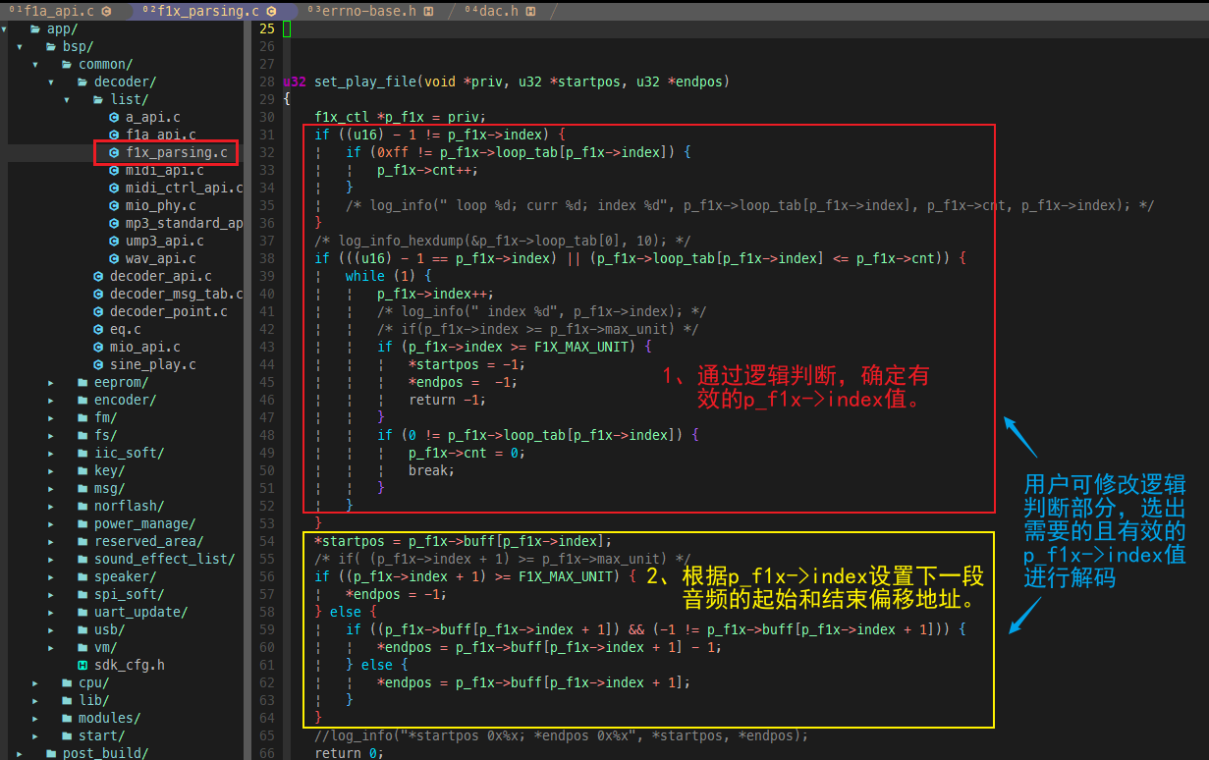Expand the post_build/ folder arrow
Viewport: 1209px width, 760px height.
coord(20,754)
